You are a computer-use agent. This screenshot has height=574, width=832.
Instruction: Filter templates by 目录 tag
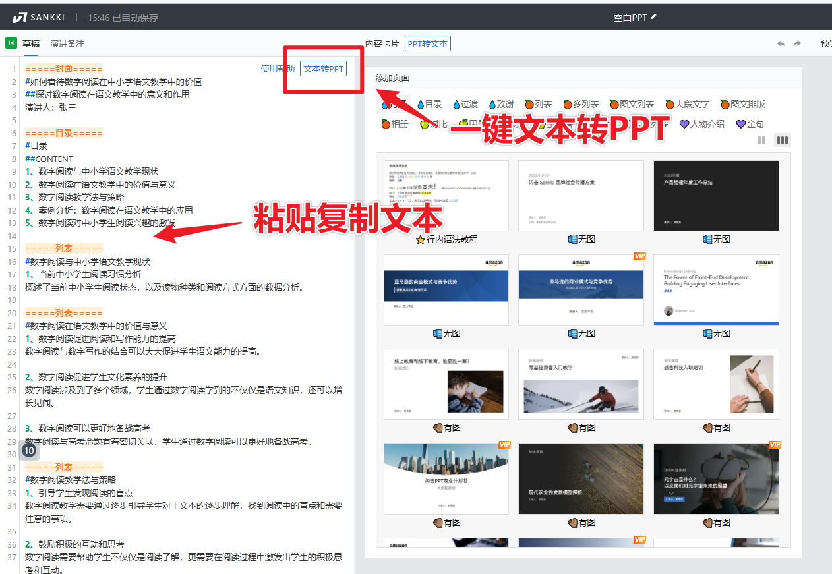(x=429, y=104)
